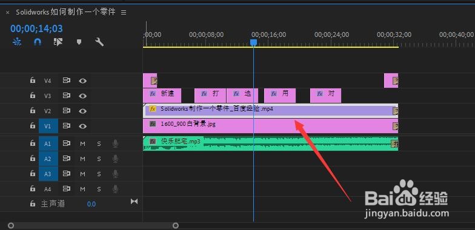
Task: Toggle lock on track V2
Action: (x=33, y=110)
